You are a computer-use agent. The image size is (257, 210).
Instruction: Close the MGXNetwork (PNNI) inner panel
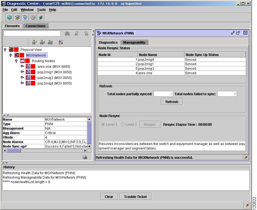coord(245,33)
